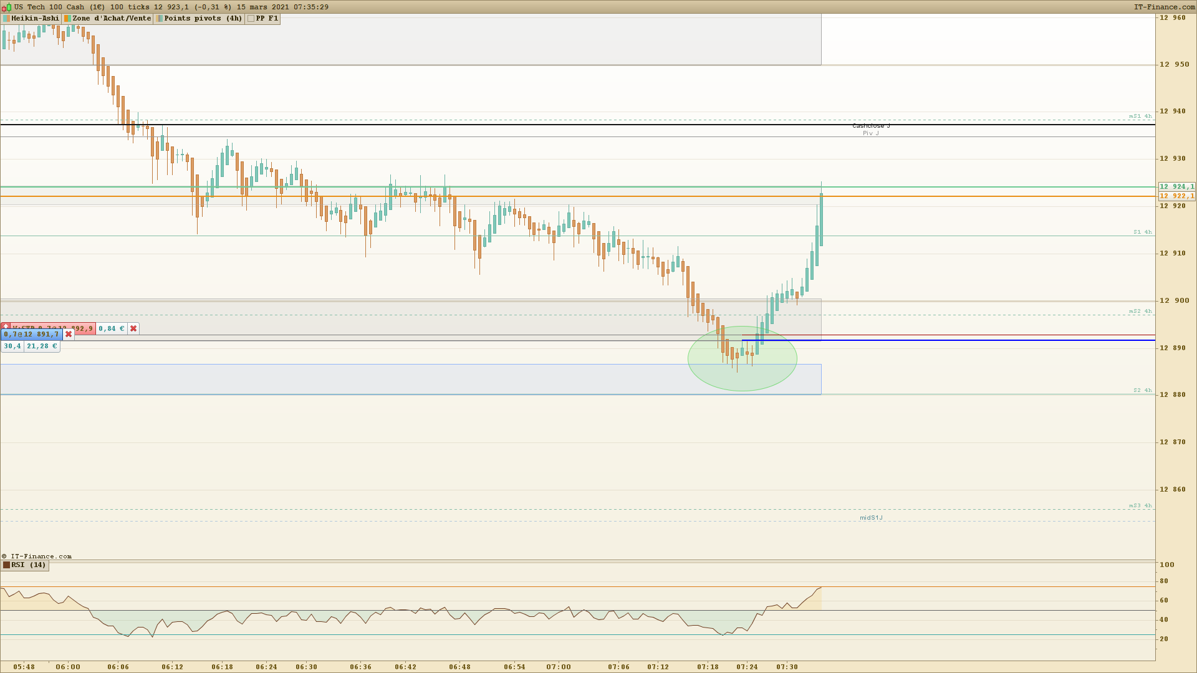This screenshot has height=673, width=1197.
Task: Click the RSI (14) indicator label
Action: [x=28, y=565]
